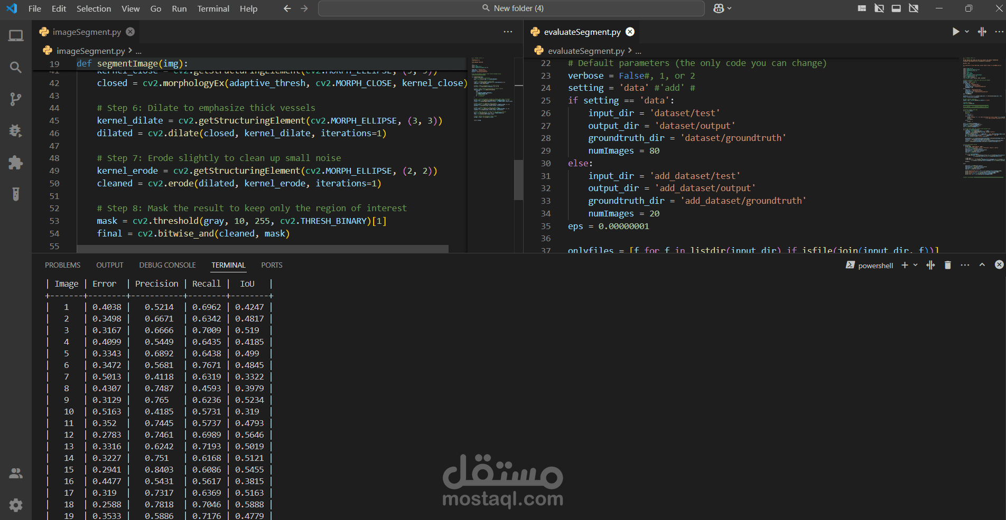Viewport: 1006px width, 520px height.
Task: Expand the breadcrumb ellipsis after imageSegment.py
Action: [x=138, y=51]
